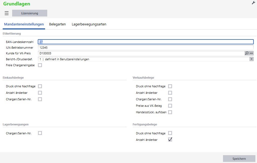This screenshot has width=257, height=163.
Task: Click magnifier search icon in Kunde für VK-Preis
Action: click(x=247, y=53)
